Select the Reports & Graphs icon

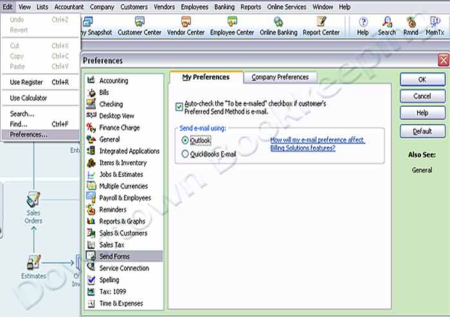[91, 221]
